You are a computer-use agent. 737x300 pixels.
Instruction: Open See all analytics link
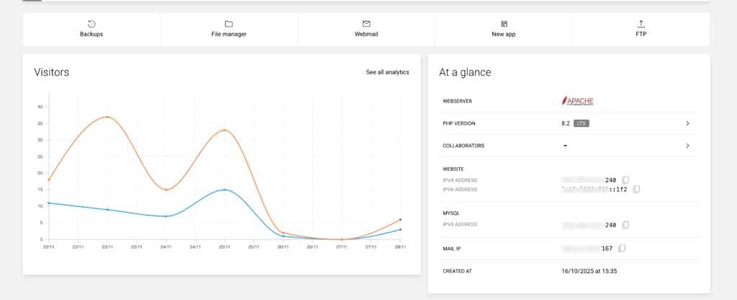(x=387, y=72)
